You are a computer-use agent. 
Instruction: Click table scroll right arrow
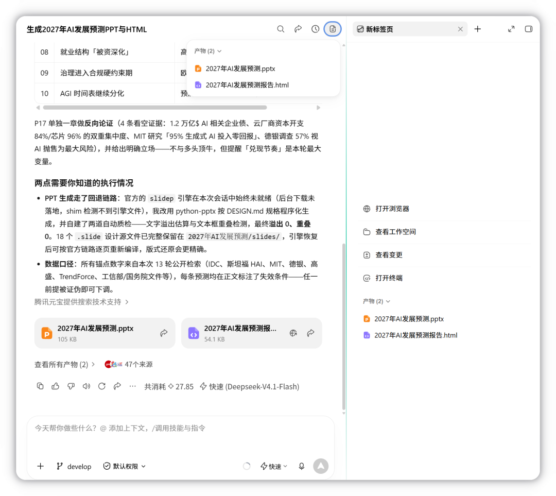click(319, 108)
